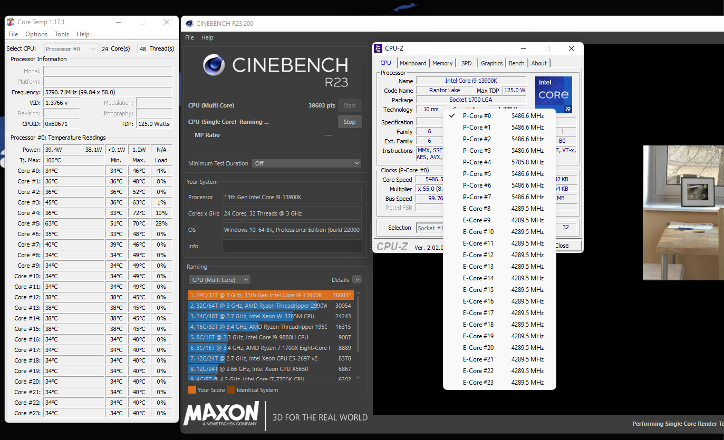Image resolution: width=724 pixels, height=440 pixels.
Task: Click the Your Score orange legend swatch
Action: pos(192,390)
